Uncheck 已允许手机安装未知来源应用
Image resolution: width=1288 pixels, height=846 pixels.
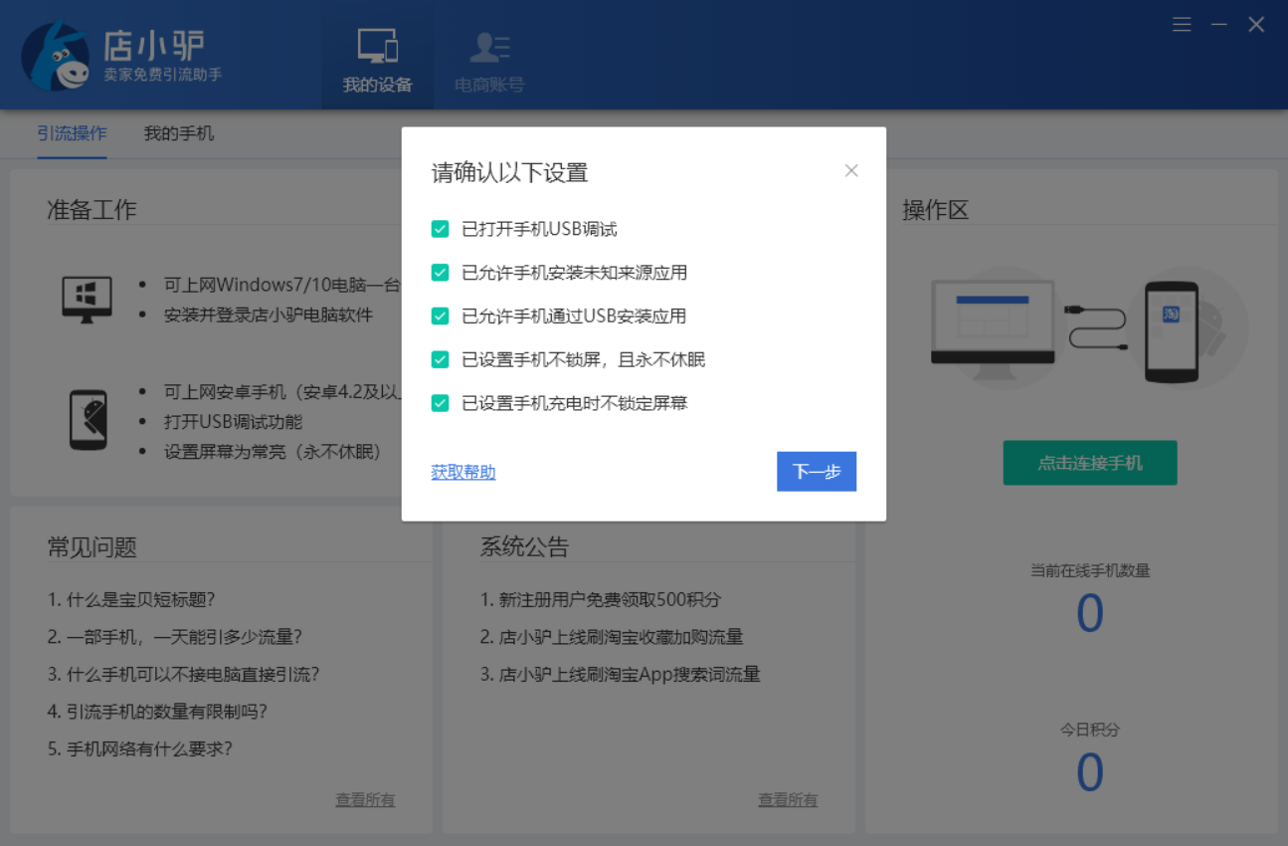point(440,272)
